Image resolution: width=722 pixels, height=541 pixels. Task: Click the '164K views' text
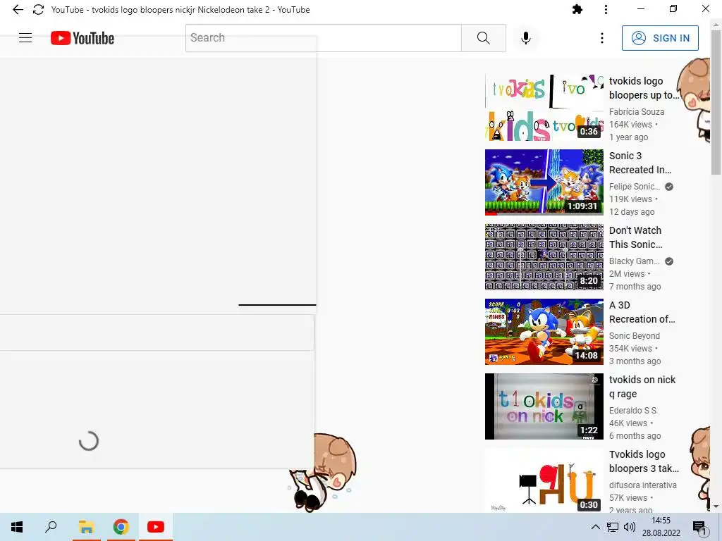630,124
